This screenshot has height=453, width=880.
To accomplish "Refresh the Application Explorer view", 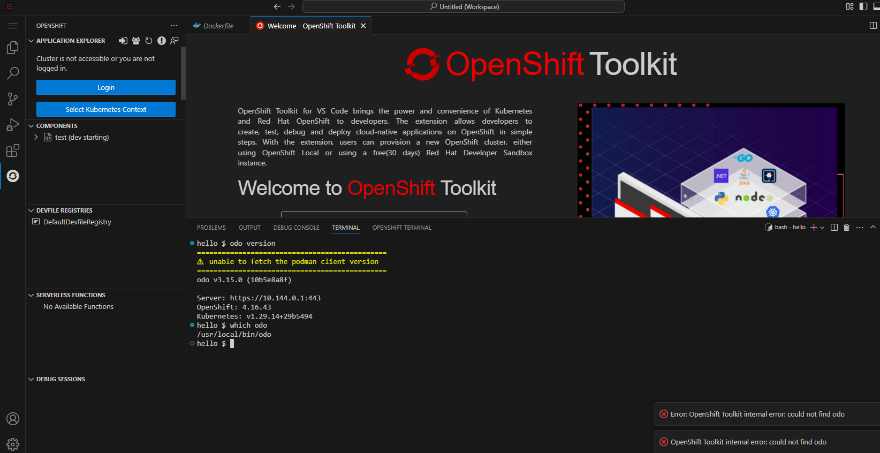I will [149, 41].
